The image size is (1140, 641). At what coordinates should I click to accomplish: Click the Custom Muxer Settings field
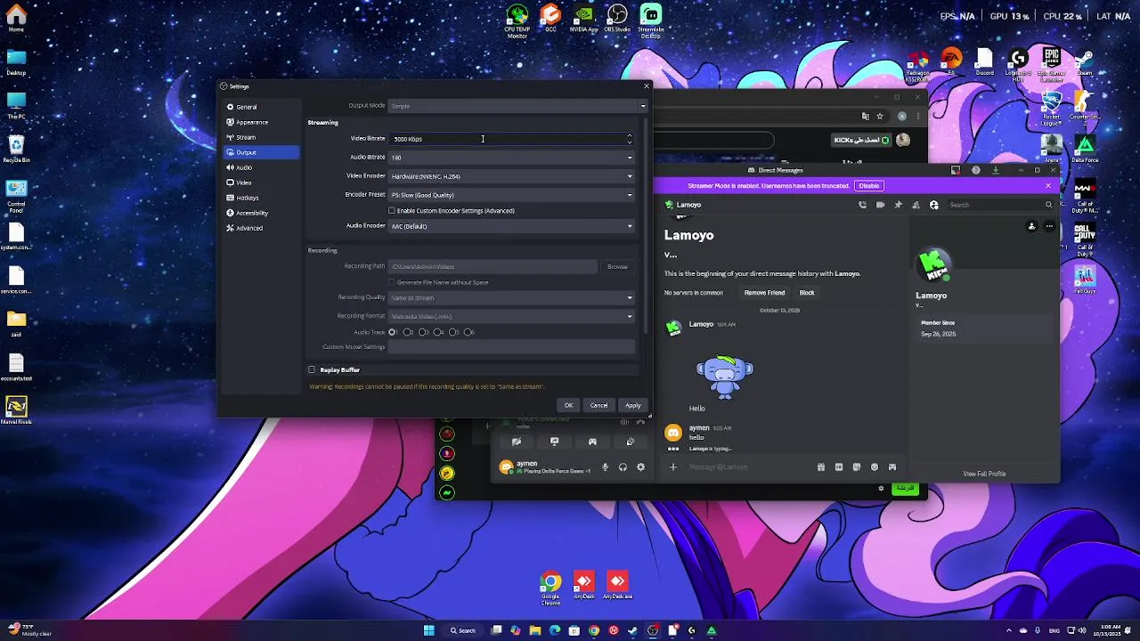(511, 347)
